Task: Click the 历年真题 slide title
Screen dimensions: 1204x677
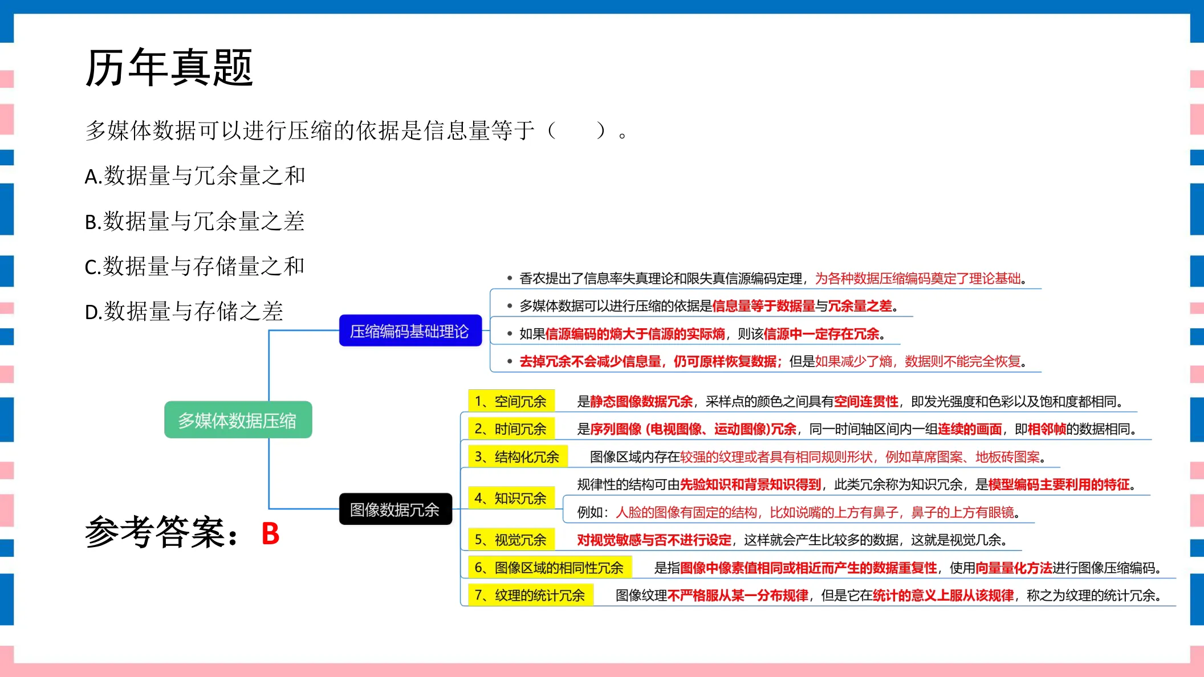Action: pos(169,68)
